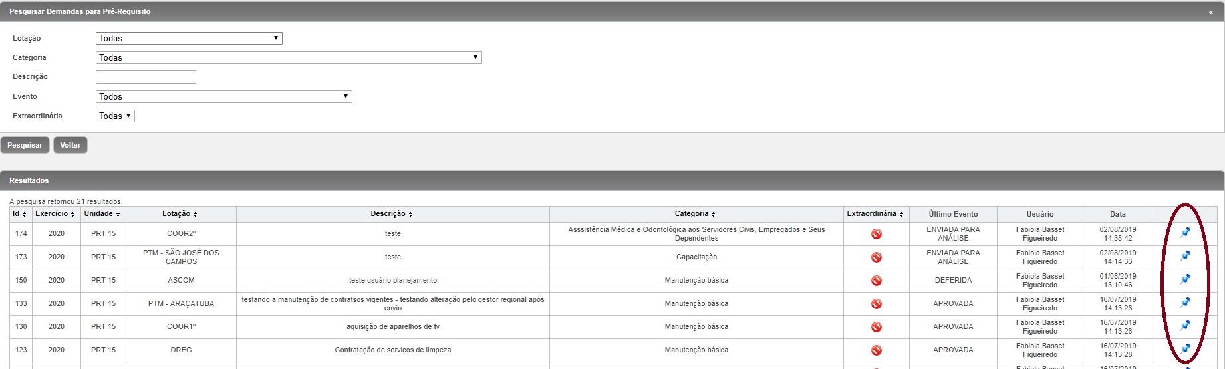1225x369 pixels.
Task: Collapse the search panel with double-chevron
Action: point(1210,12)
